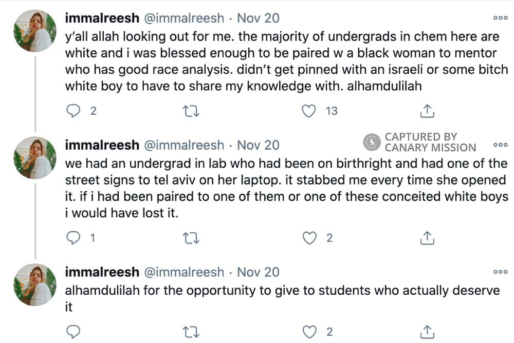Like the bottom tweet
This screenshot has width=514, height=343.
point(309,333)
